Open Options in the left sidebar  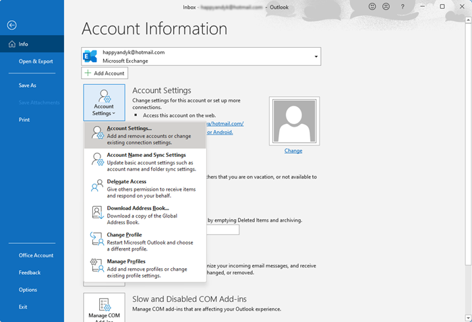coord(28,290)
